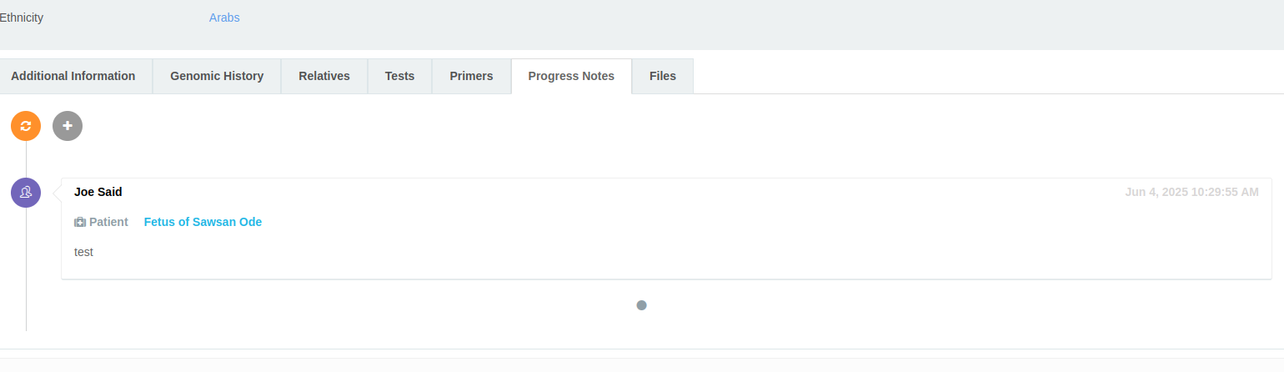Click the author name Joe Said
1284x372 pixels.
[98, 192]
